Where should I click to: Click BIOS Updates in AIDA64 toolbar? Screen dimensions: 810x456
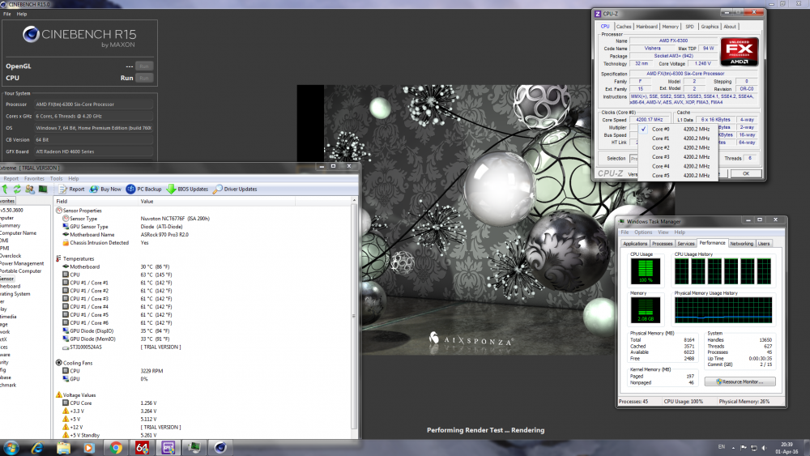pos(187,189)
